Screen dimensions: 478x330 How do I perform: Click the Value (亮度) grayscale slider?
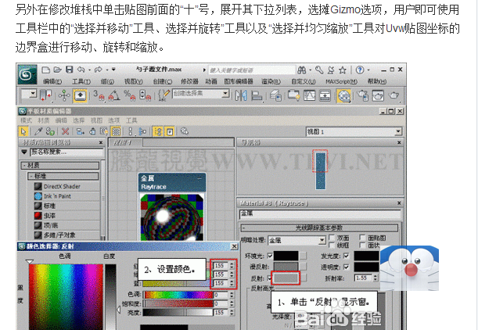178,312
